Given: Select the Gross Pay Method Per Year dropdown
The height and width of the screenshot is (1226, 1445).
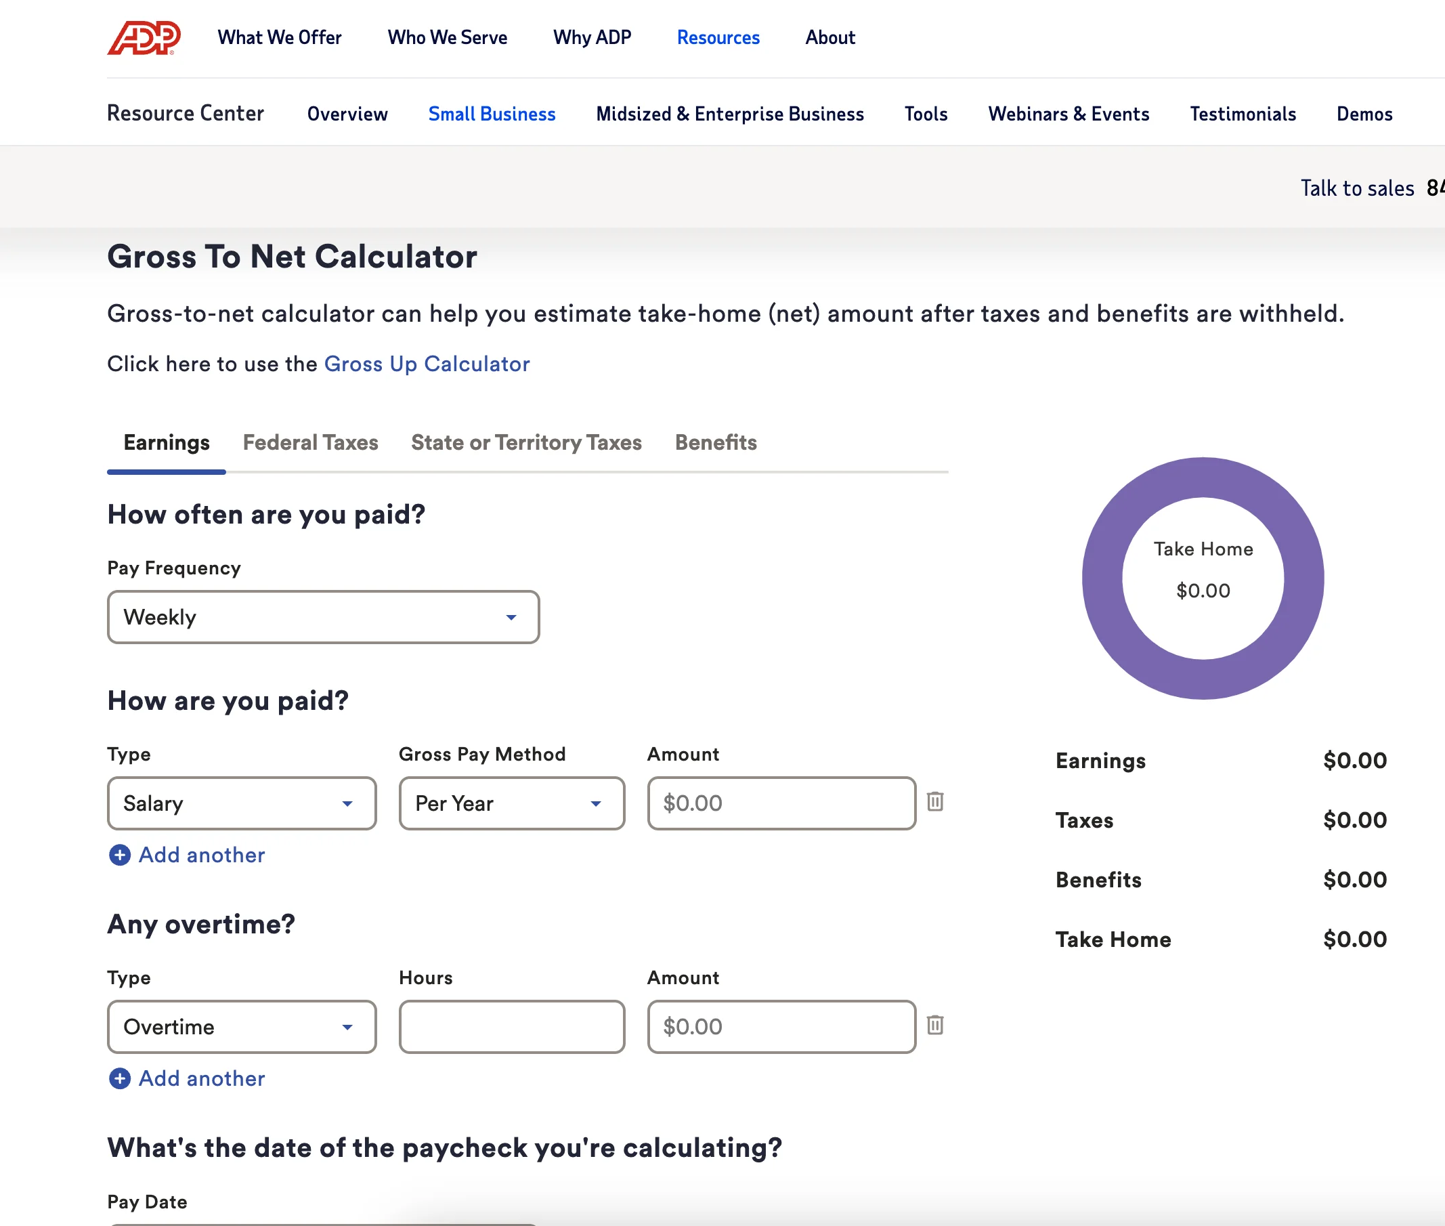Looking at the screenshot, I should click(509, 803).
